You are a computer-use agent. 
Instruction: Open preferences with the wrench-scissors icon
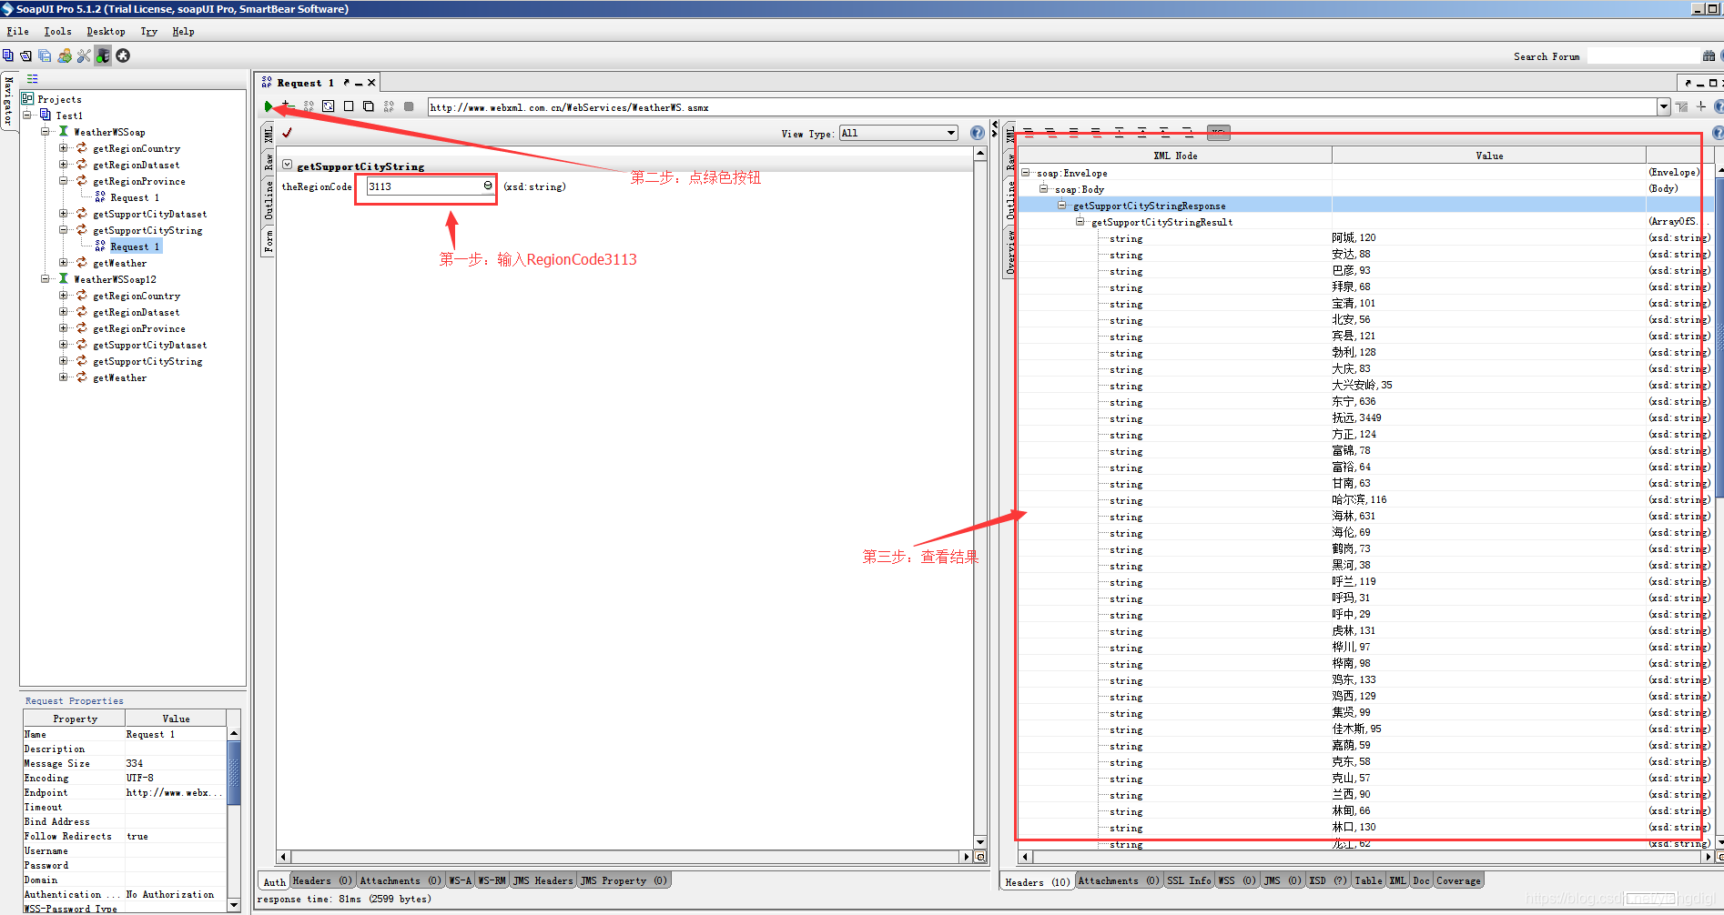click(84, 55)
